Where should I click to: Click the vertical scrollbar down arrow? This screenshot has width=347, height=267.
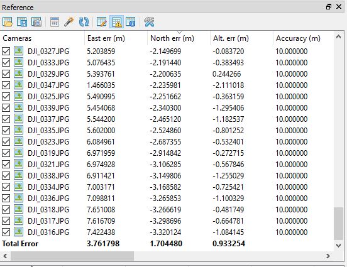point(338,245)
